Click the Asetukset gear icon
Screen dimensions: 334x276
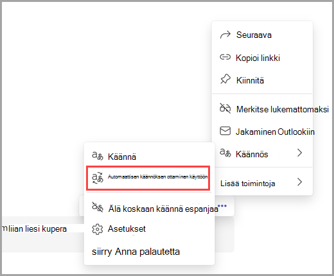98,229
